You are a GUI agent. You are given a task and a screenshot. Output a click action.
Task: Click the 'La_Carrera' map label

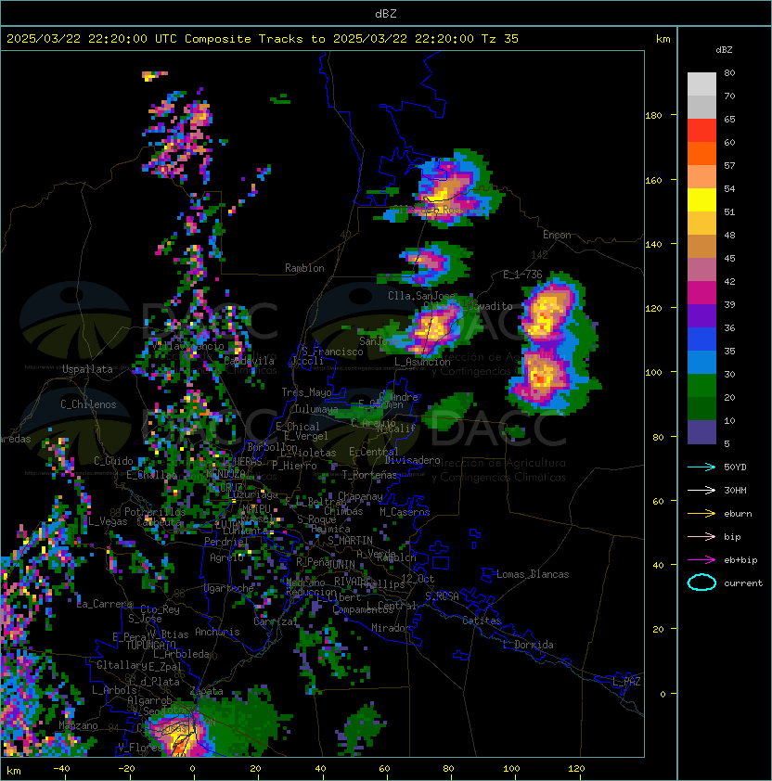pyautogui.click(x=105, y=604)
